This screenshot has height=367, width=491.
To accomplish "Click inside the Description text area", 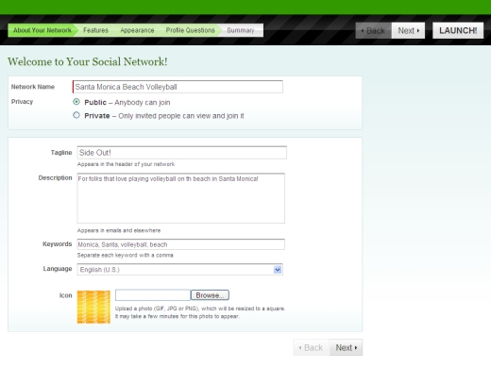I will click(x=180, y=198).
